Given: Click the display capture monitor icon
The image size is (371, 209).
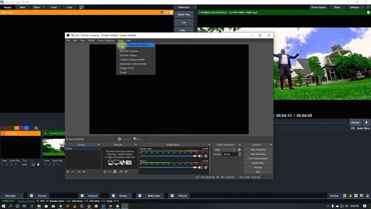Looking at the screenshot, I should [x=116, y=163].
